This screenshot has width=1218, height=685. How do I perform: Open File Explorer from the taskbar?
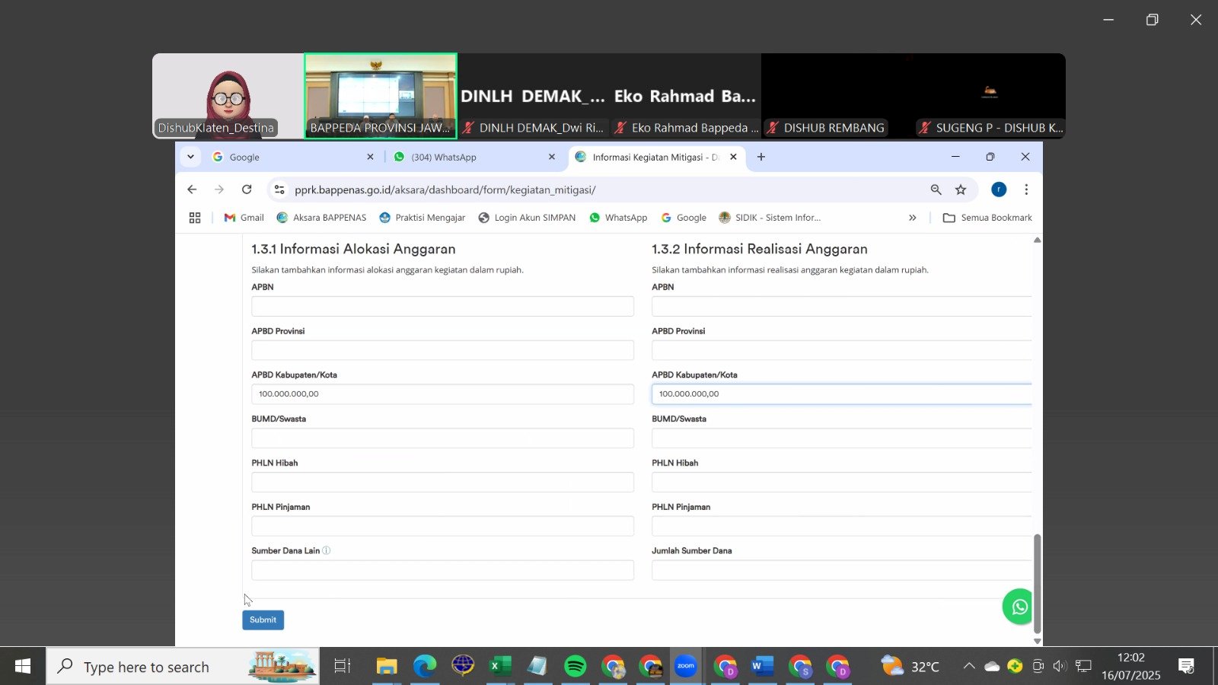[387, 667]
